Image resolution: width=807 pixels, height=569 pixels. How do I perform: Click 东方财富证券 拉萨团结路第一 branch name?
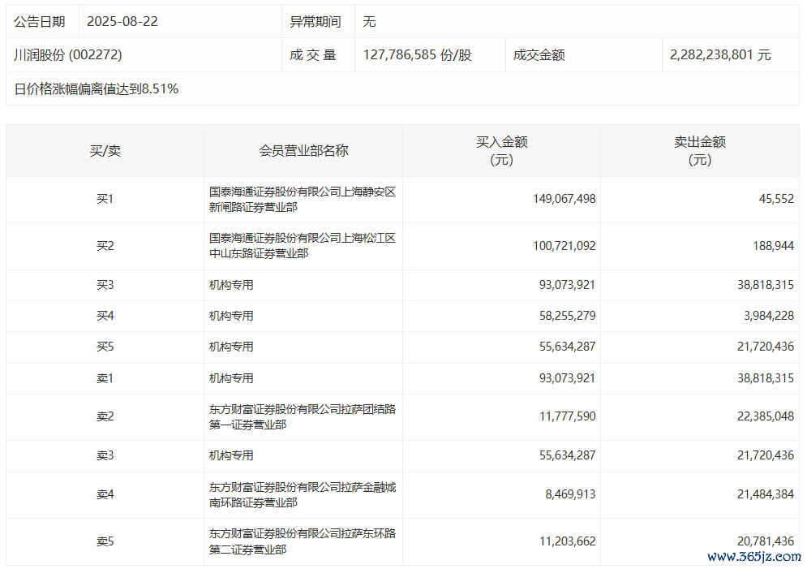pos(302,416)
